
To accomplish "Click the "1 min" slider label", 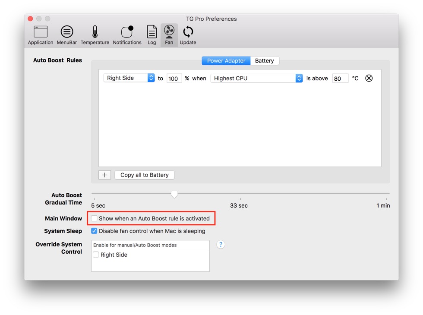I will (383, 205).
